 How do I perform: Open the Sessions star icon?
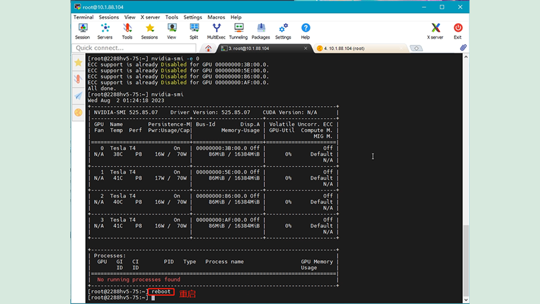[x=149, y=31]
